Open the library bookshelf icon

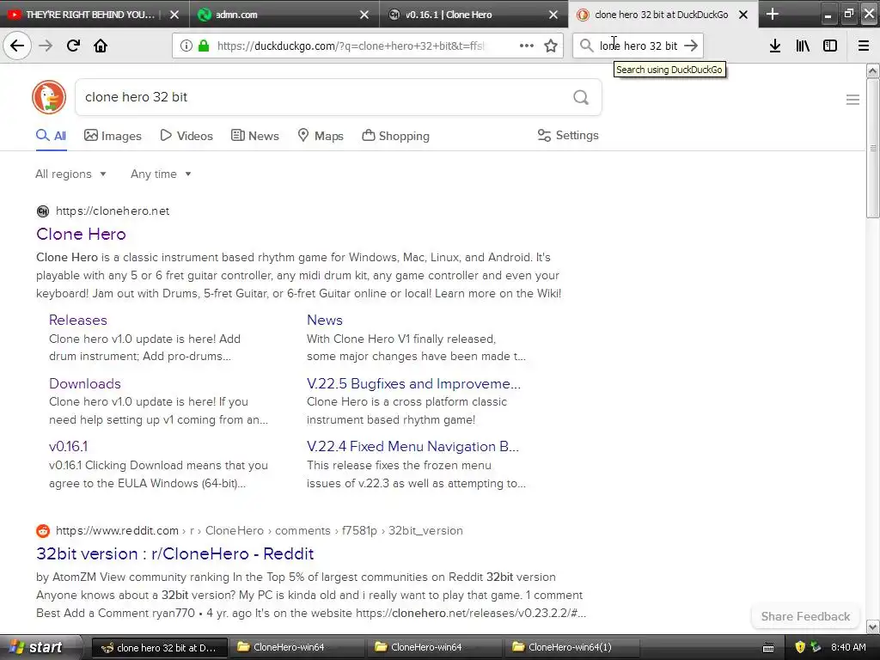[803, 46]
